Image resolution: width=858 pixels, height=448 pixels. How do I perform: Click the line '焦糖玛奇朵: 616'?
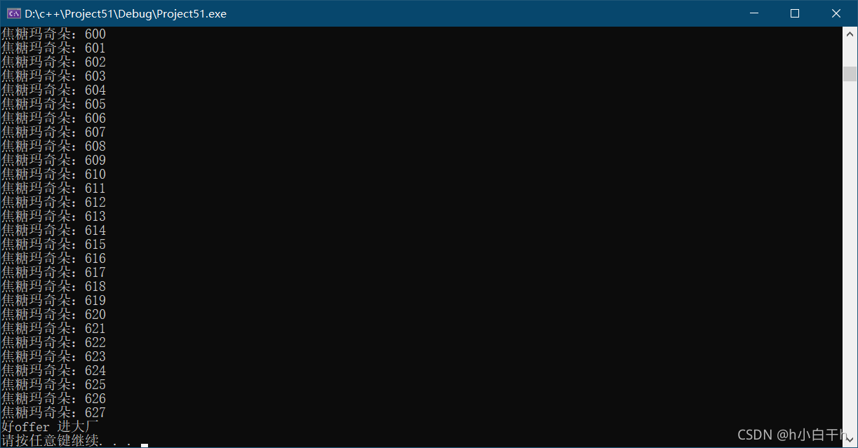(x=53, y=258)
